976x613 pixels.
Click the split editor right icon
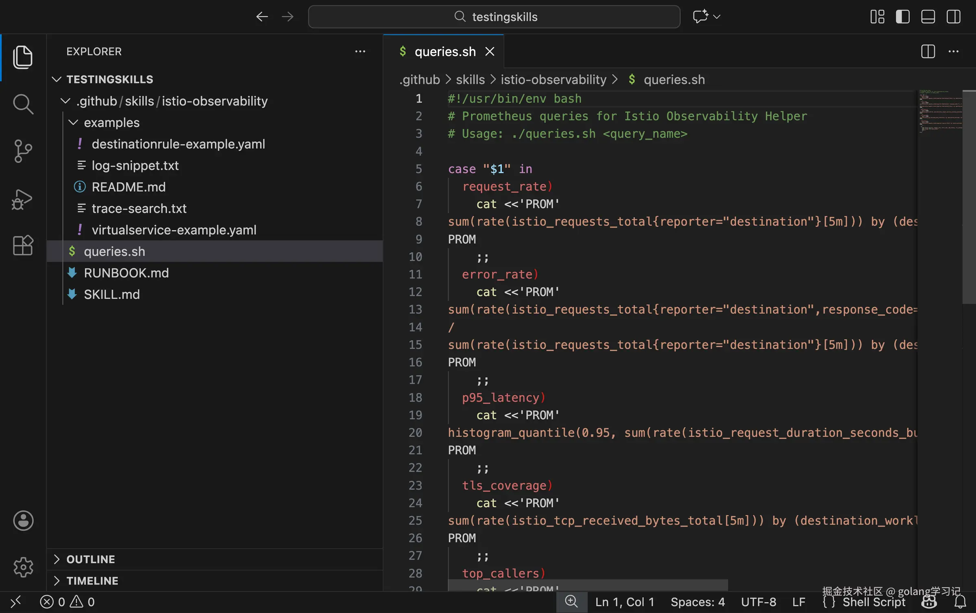928,52
